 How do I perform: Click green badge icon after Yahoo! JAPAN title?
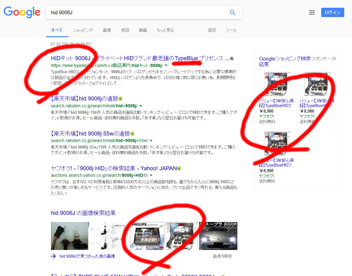[179, 168]
